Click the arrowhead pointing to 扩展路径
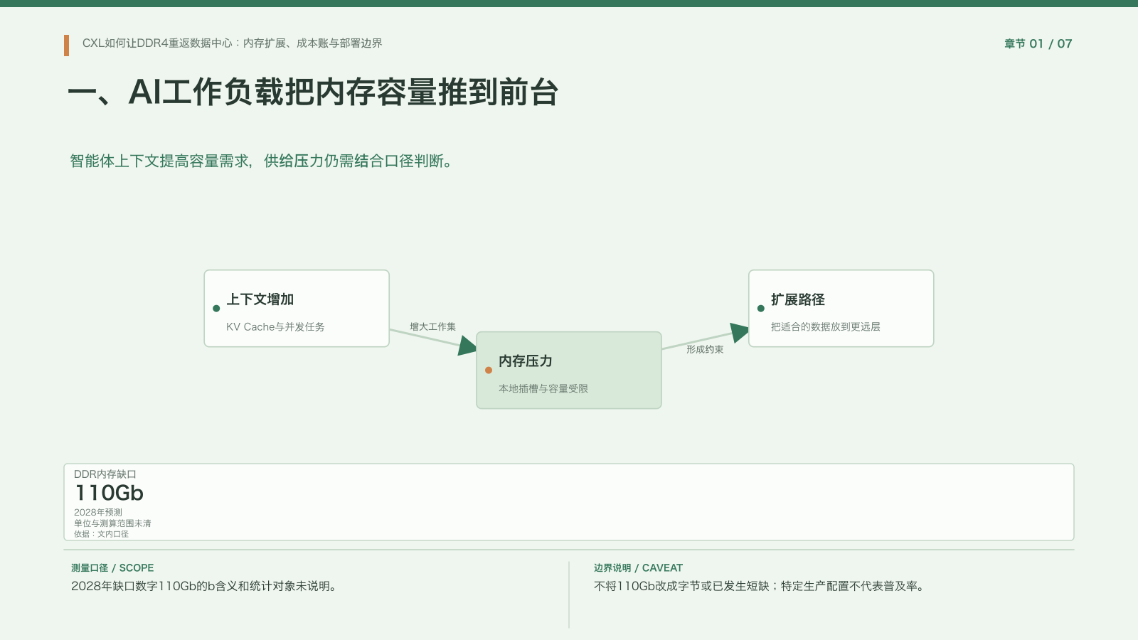This screenshot has height=640, width=1138. click(740, 332)
